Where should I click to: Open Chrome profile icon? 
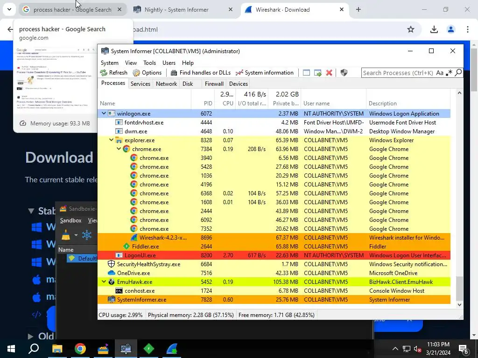(451, 29)
